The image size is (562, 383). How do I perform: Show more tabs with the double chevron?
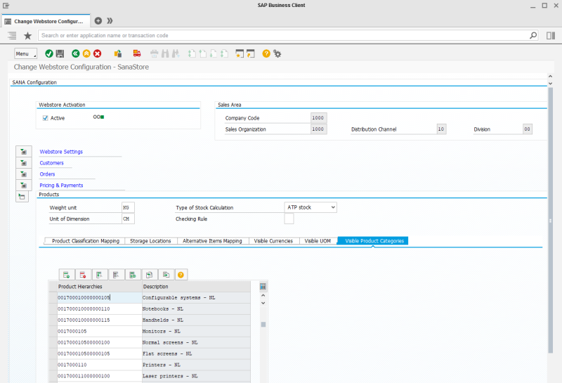pos(110,21)
